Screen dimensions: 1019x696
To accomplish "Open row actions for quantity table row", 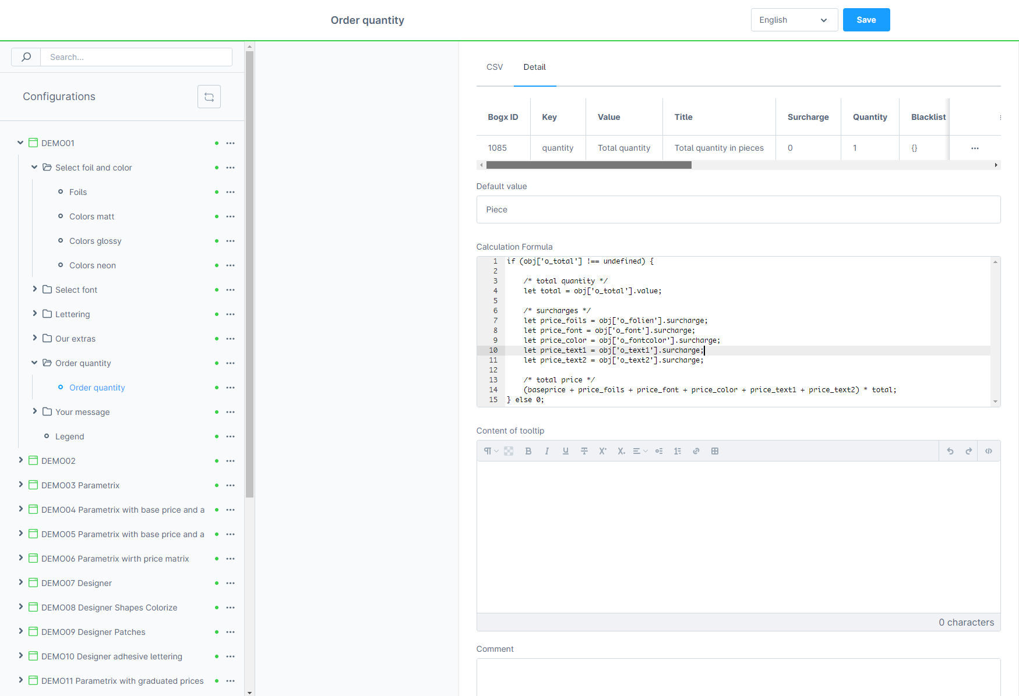I will tap(975, 148).
